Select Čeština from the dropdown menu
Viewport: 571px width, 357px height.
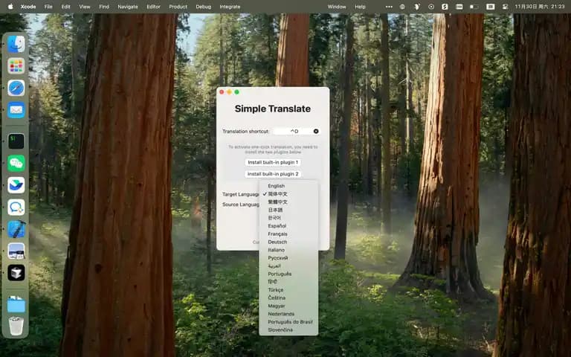(x=288, y=297)
